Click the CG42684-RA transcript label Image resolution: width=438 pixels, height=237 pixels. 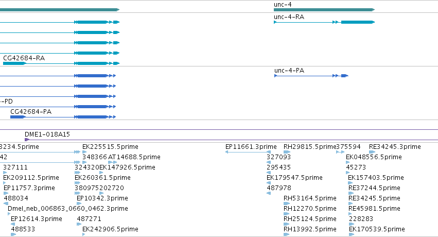(x=24, y=58)
